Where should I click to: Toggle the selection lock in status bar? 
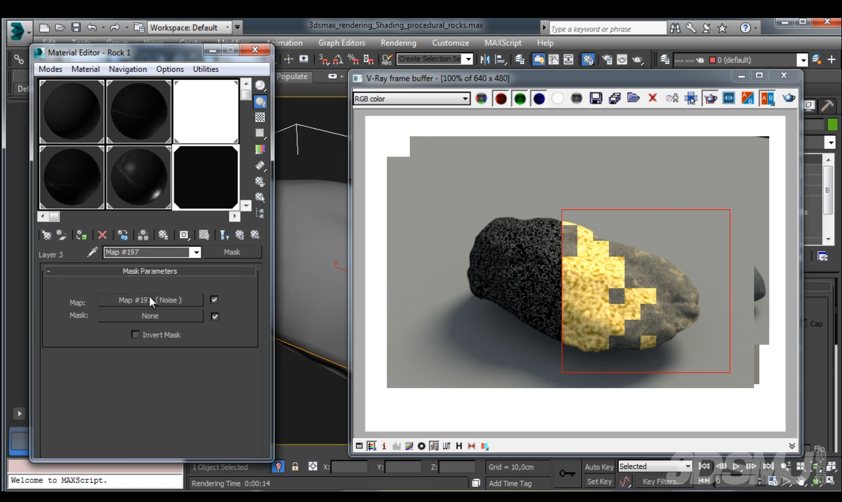[295, 467]
